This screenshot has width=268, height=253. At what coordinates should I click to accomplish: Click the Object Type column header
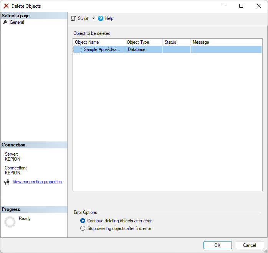(143, 42)
